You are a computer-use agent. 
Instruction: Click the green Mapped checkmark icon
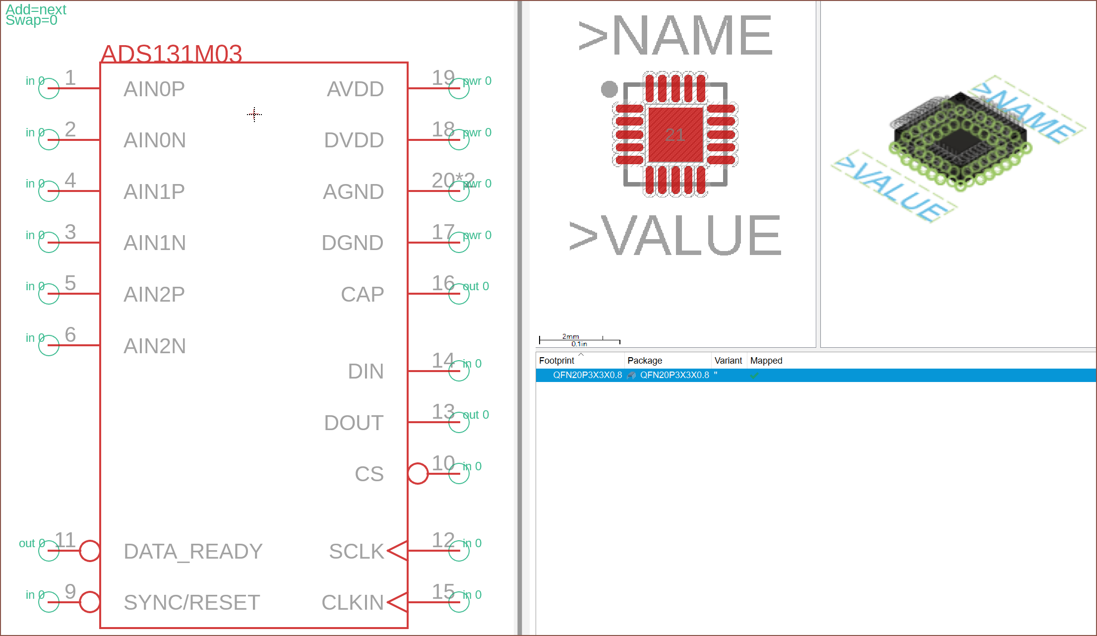click(x=754, y=376)
